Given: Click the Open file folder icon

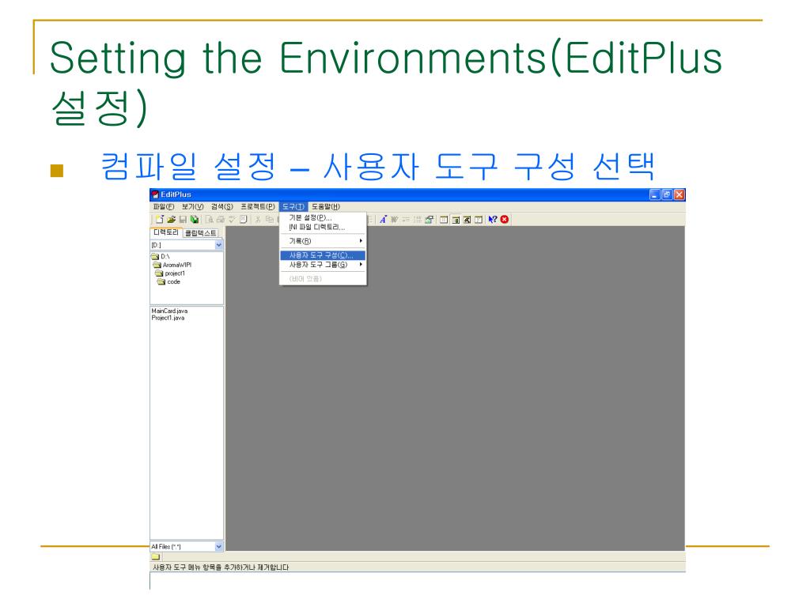Looking at the screenshot, I should tap(172, 220).
